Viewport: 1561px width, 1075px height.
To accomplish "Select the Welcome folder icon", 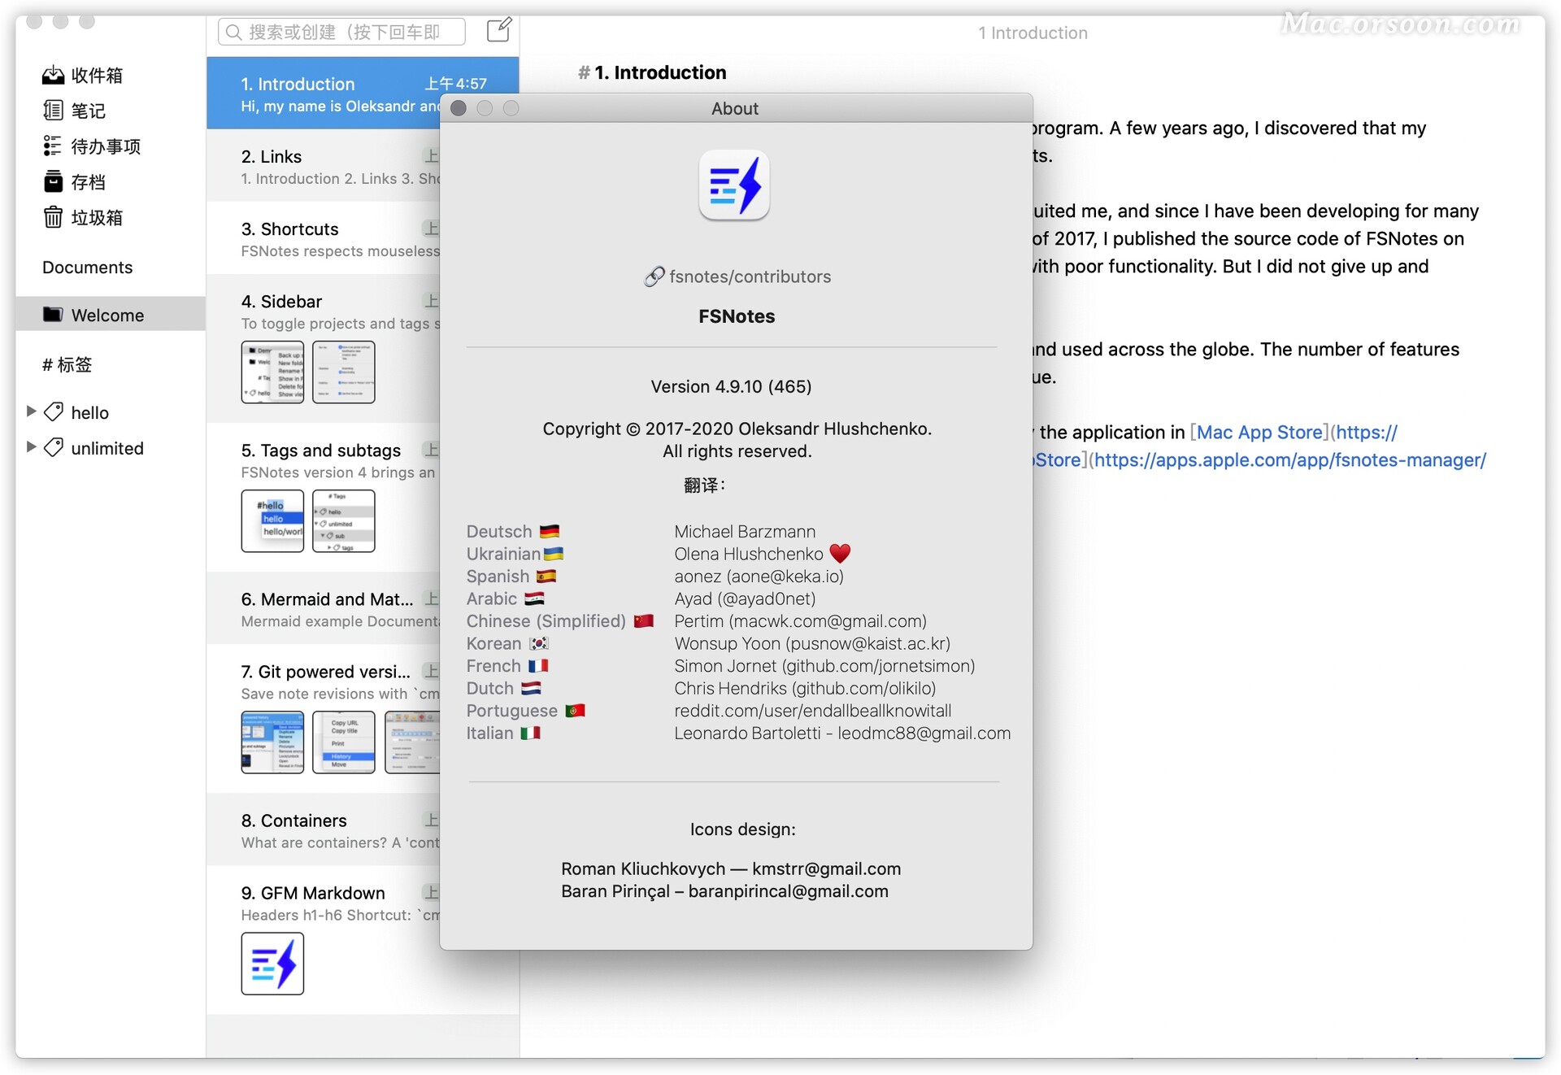I will pos(53,315).
